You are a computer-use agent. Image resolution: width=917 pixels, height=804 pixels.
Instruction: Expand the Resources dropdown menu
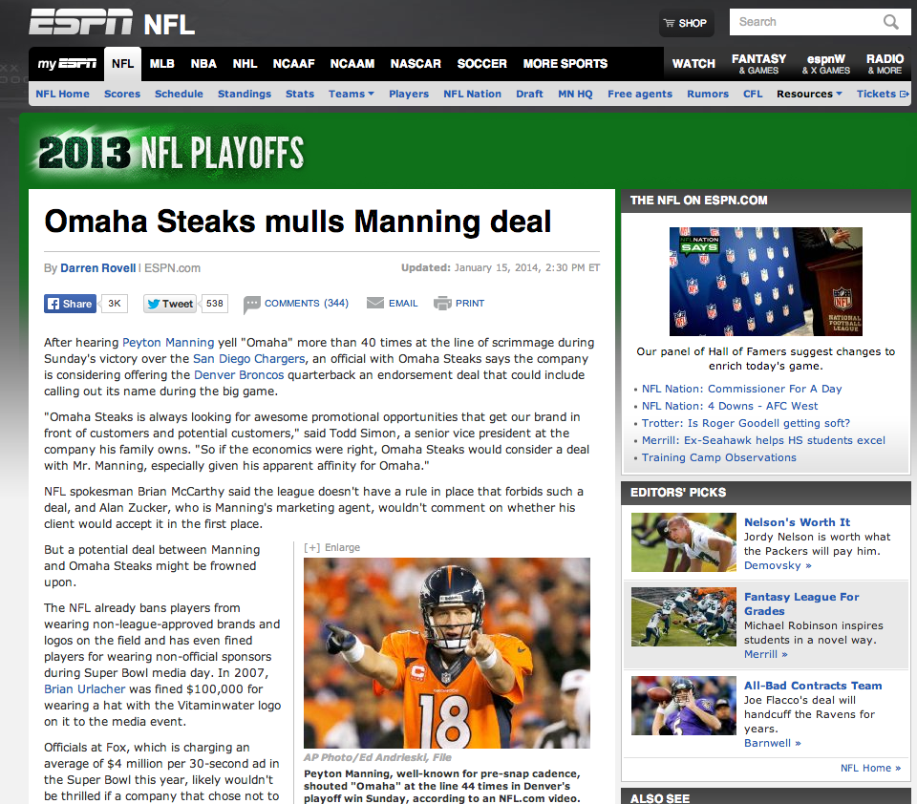click(x=809, y=94)
